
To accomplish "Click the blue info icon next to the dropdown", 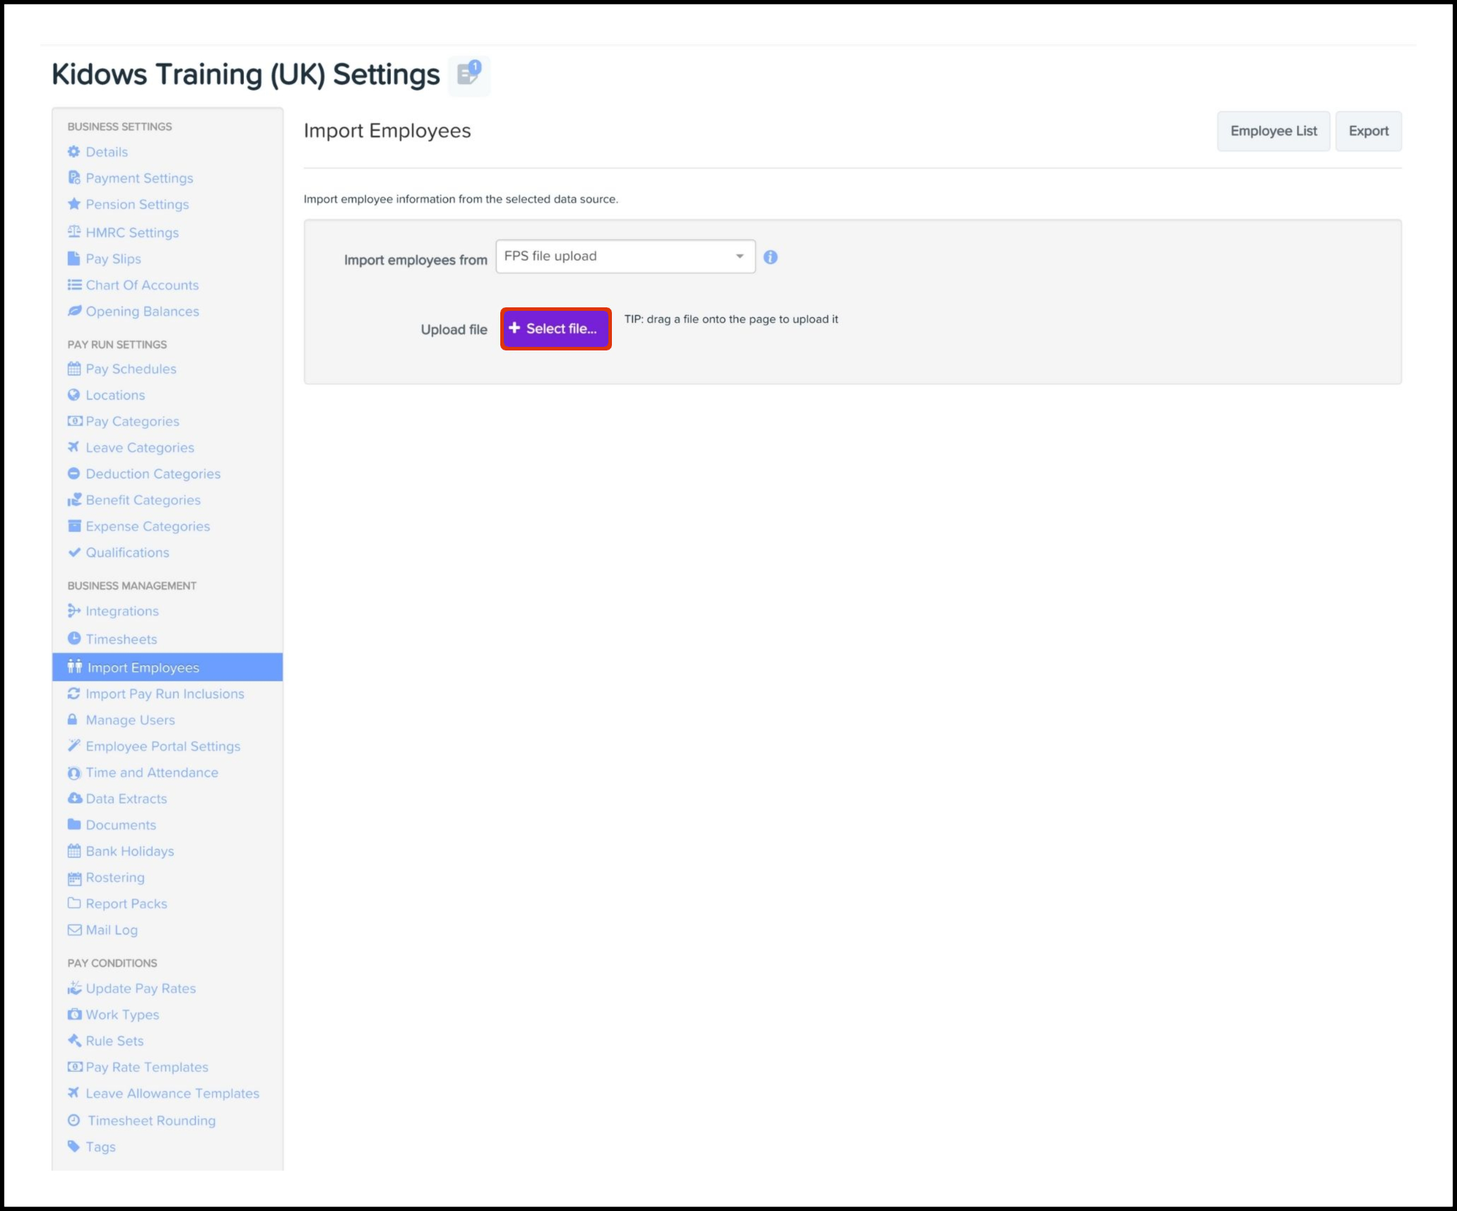I will [x=770, y=257].
